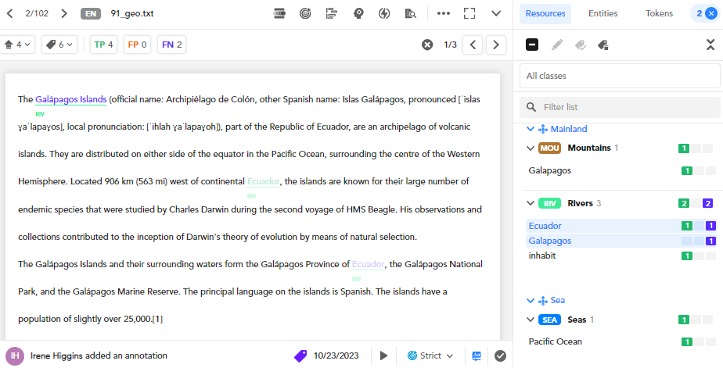723x368 pixels.
Task: Click the lightning bolt icon
Action: [x=384, y=13]
